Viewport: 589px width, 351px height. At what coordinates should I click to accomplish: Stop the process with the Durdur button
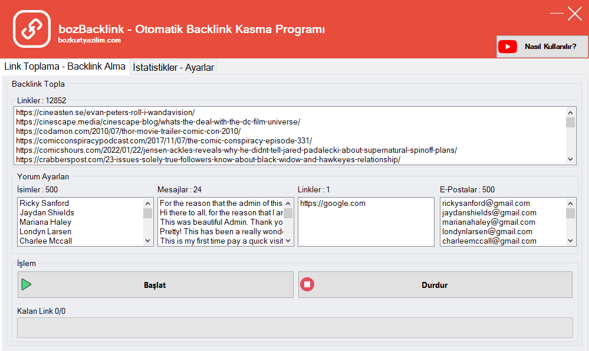435,285
